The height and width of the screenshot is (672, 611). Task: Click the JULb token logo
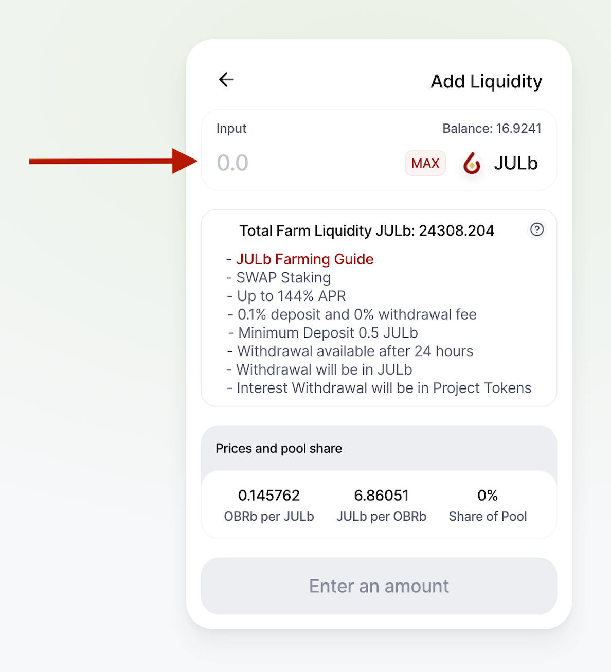tap(472, 164)
